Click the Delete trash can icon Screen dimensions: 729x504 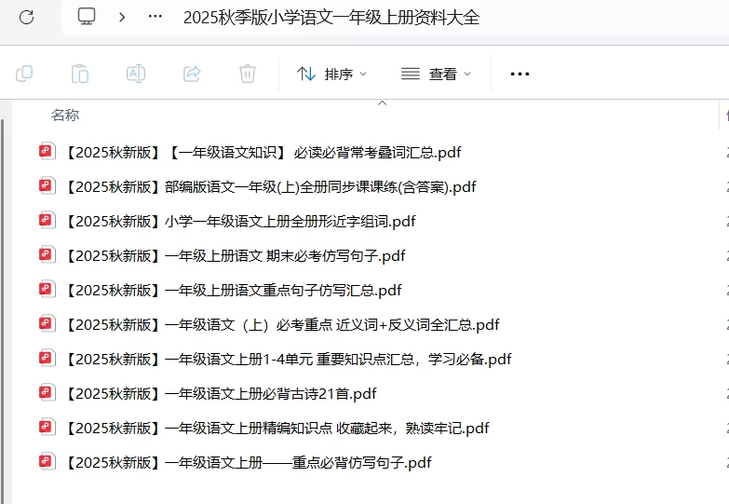(x=248, y=74)
